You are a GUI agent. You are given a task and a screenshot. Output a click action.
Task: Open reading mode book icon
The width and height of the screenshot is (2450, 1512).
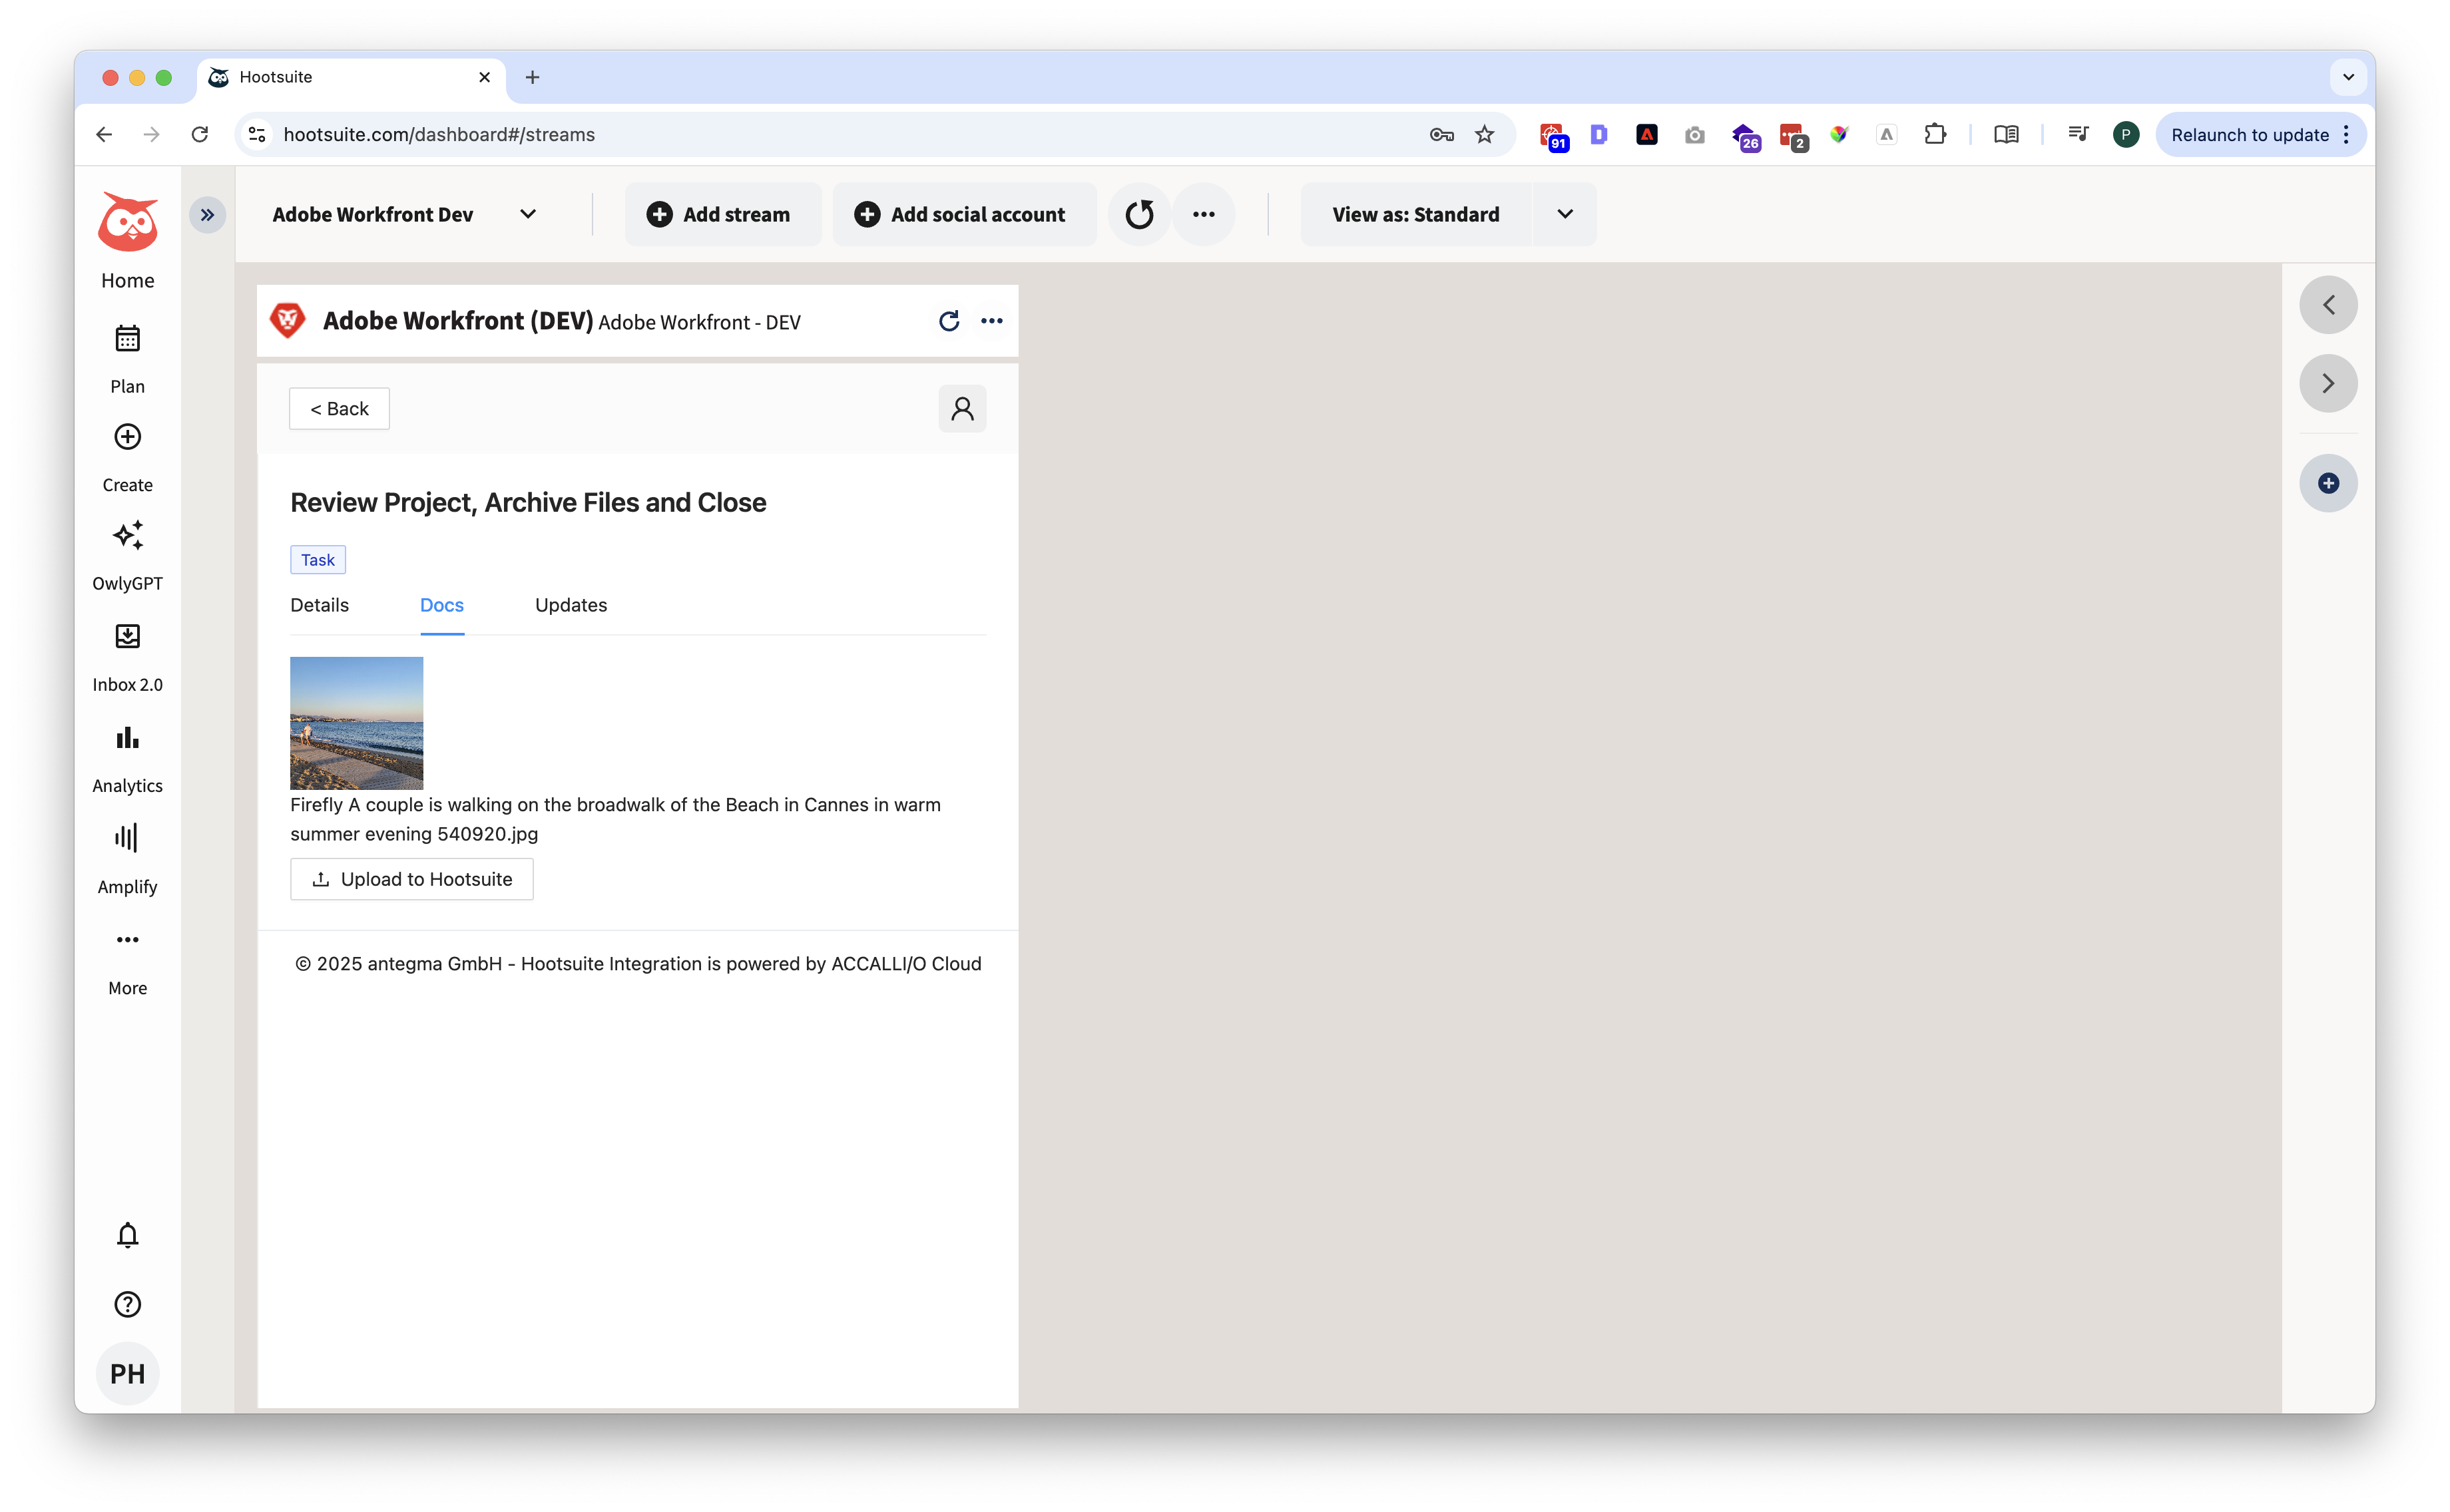(2006, 135)
